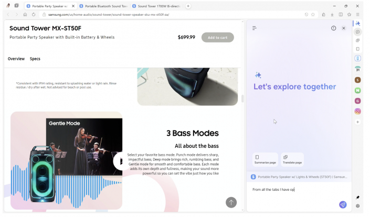Switch to Portable Bluetooth Sound Tower tab
The image size is (370, 217).
(x=103, y=6)
